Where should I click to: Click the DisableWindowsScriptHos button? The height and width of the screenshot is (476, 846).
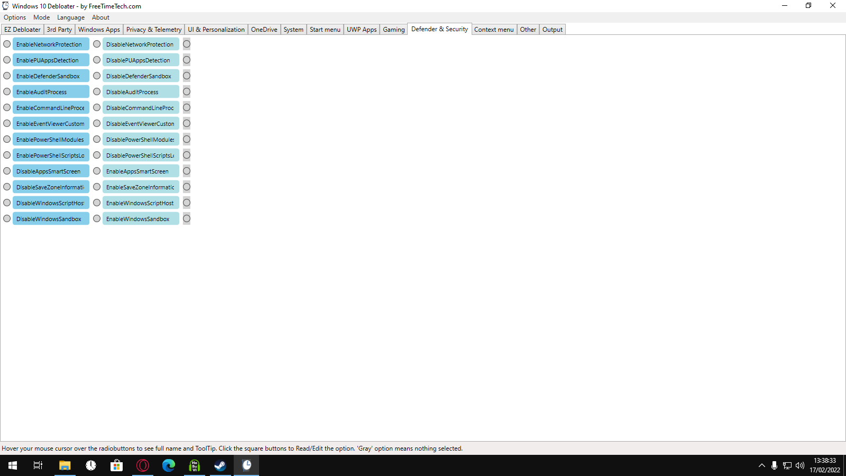tap(51, 203)
